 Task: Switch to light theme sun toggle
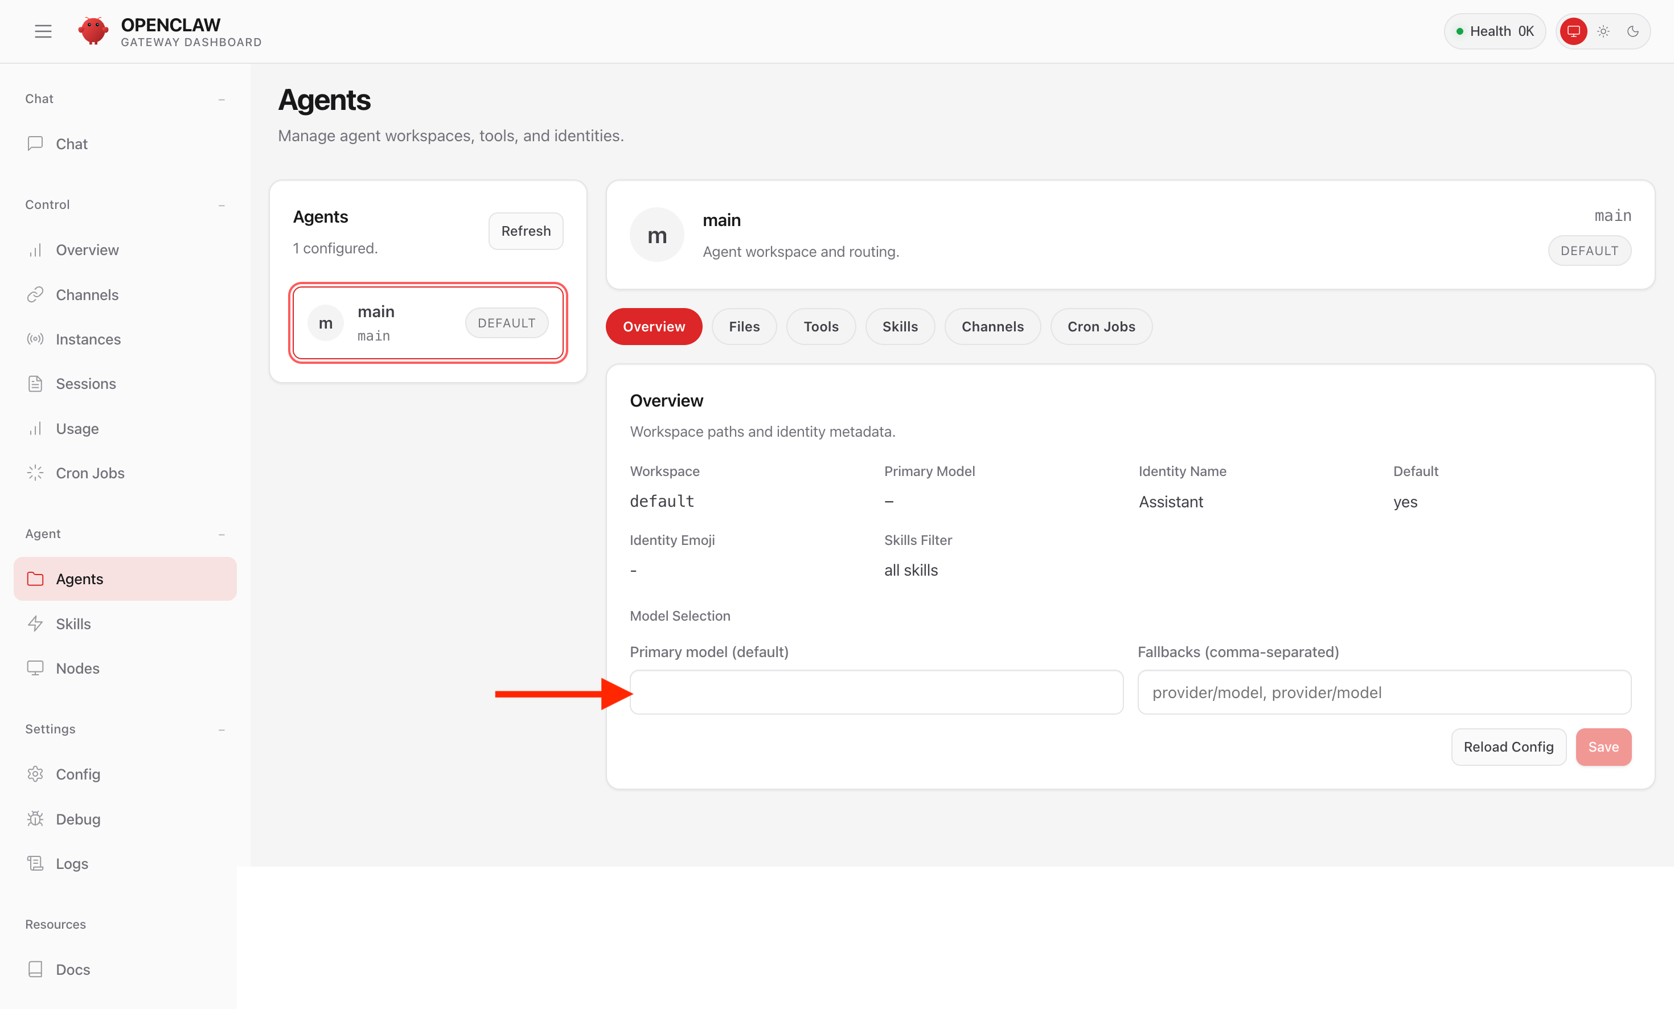1603,31
